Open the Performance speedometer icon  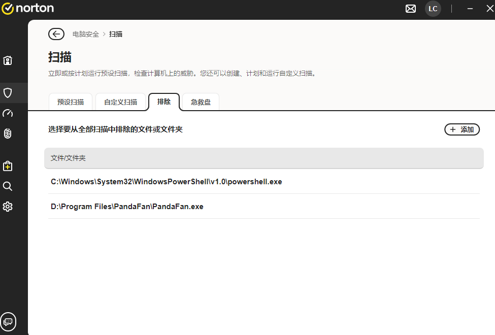pyautogui.click(x=8, y=113)
